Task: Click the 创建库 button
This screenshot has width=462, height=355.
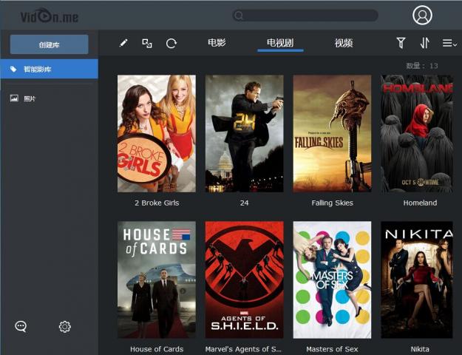Action: [x=50, y=44]
